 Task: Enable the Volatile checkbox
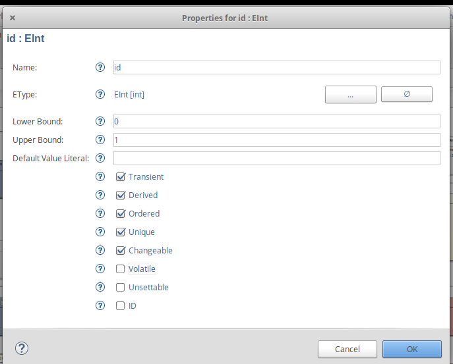point(120,269)
